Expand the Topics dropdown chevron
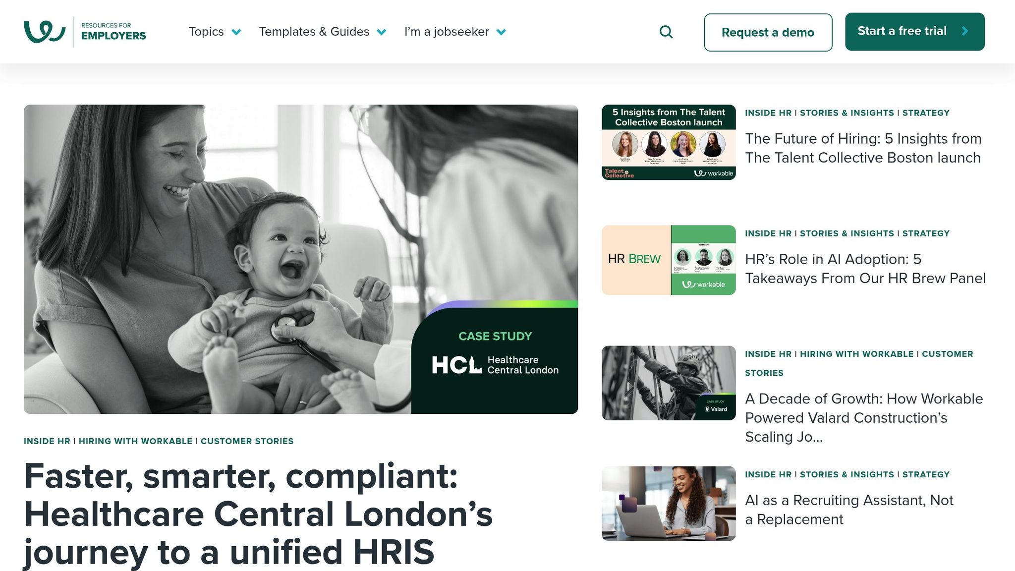The width and height of the screenshot is (1015, 571). pyautogui.click(x=236, y=32)
